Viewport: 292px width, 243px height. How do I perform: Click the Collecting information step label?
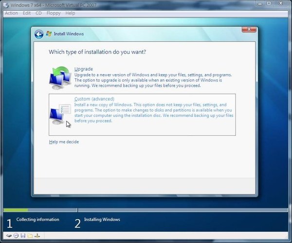(x=37, y=220)
